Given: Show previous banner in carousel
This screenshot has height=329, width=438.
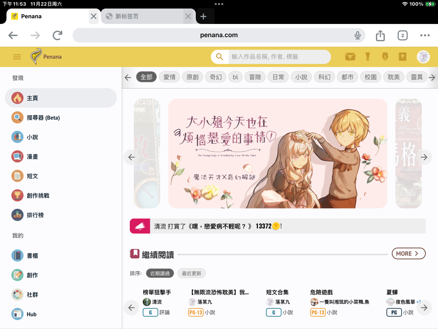Looking at the screenshot, I should coord(131,157).
